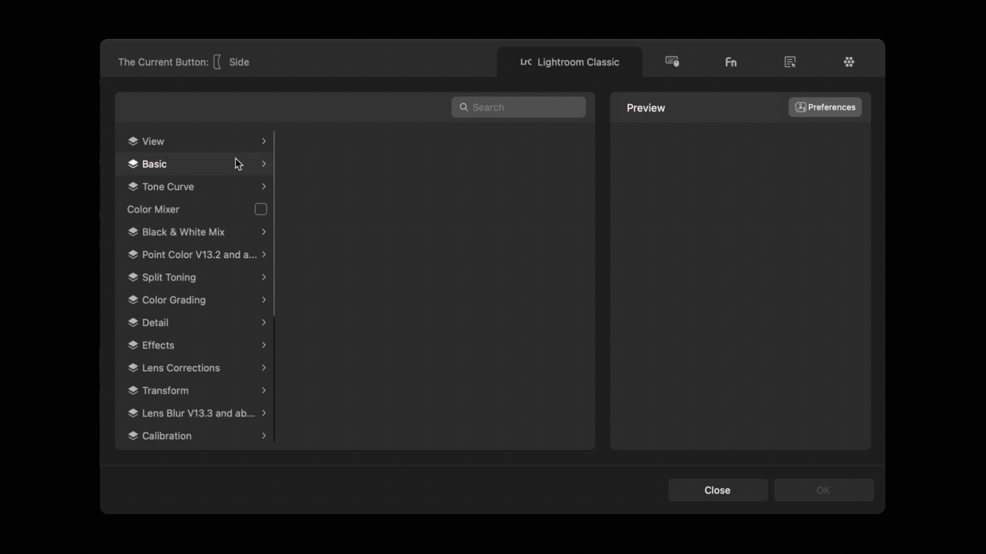Expand the Color Grading submenu
The height and width of the screenshot is (554, 986).
pos(263,300)
